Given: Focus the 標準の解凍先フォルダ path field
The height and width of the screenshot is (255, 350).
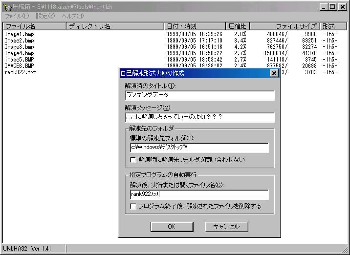Looking at the screenshot, I should (x=199, y=148).
